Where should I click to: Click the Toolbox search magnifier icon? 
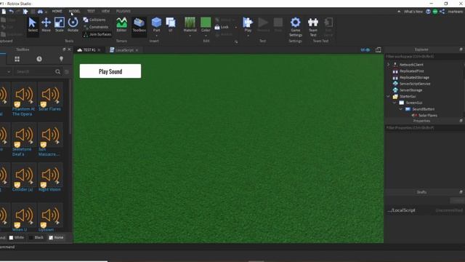point(58,71)
